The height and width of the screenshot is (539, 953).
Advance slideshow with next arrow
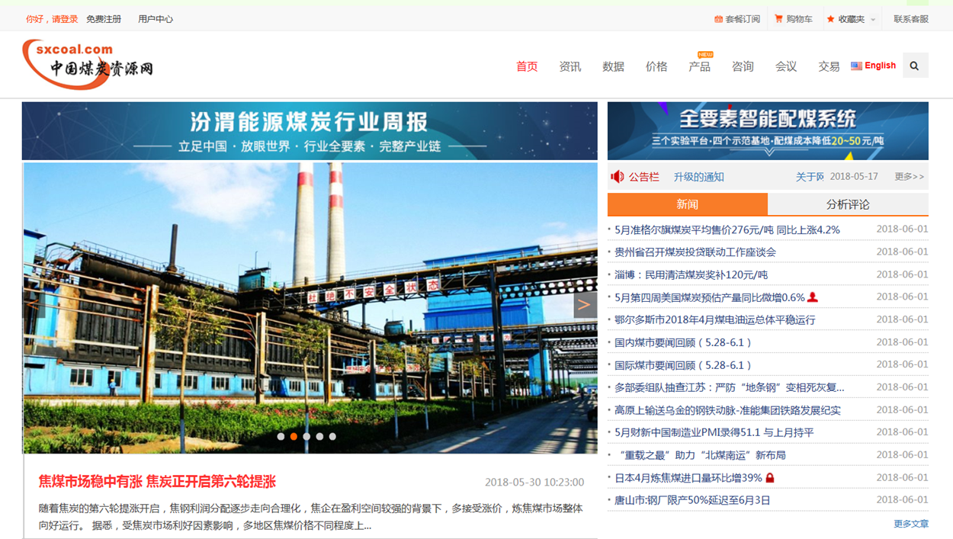584,305
